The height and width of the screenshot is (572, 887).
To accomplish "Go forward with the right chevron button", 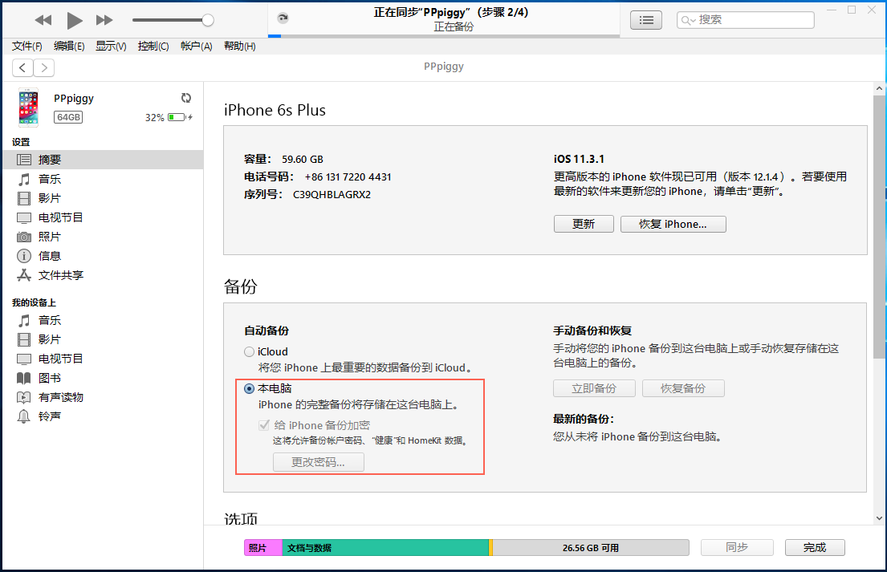I will coord(44,68).
